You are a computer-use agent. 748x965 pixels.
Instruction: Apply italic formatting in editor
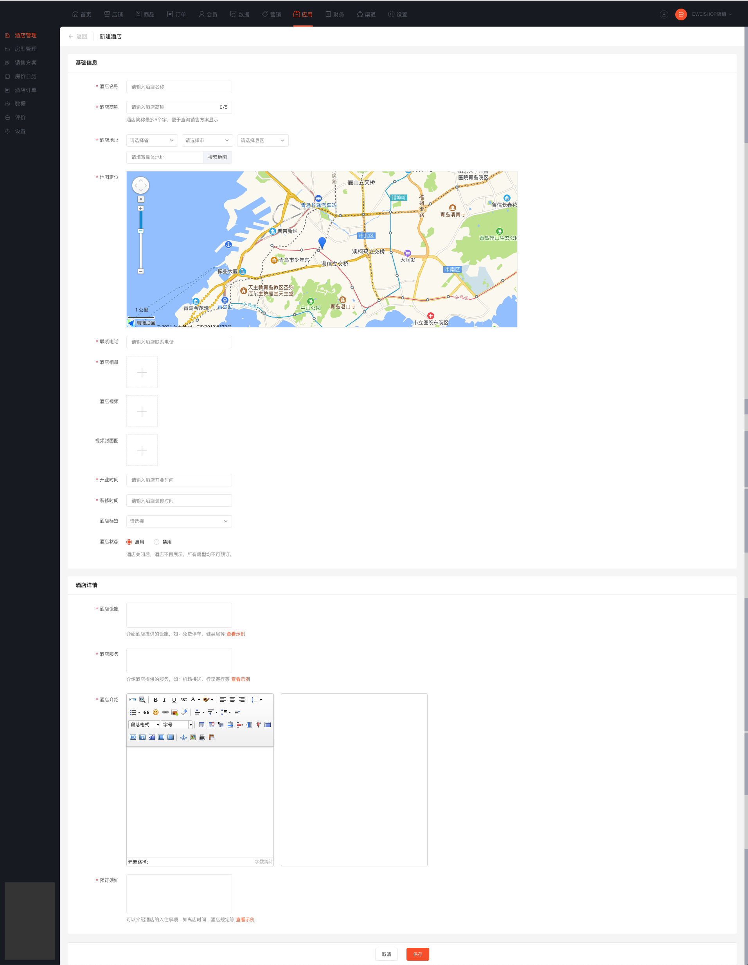pos(164,699)
